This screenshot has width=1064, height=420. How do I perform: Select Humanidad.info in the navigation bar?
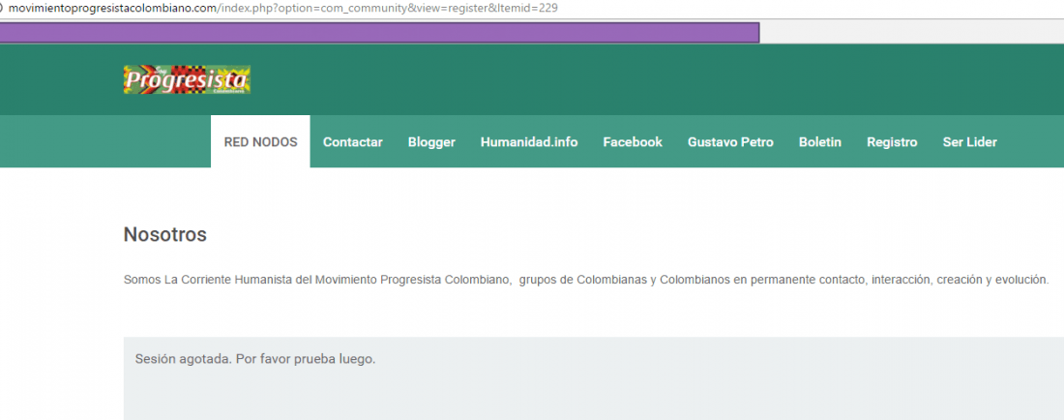pos(529,142)
